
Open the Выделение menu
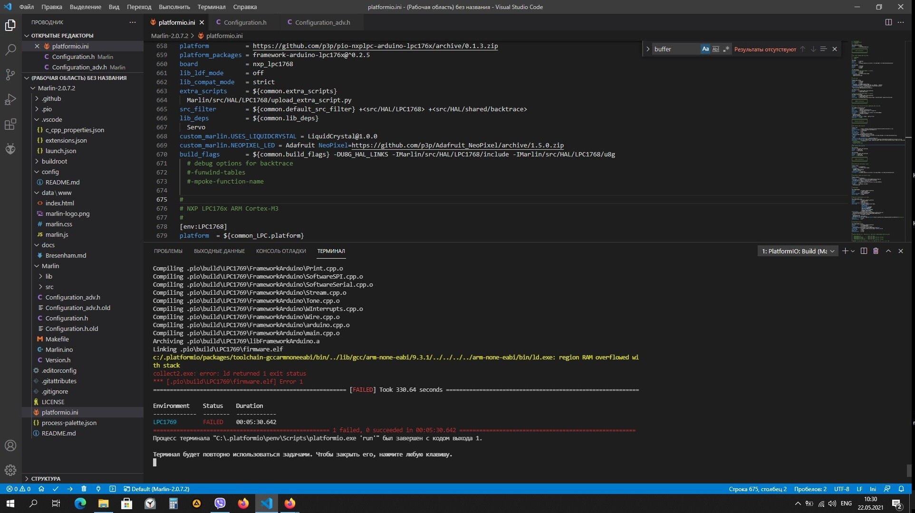(x=85, y=7)
